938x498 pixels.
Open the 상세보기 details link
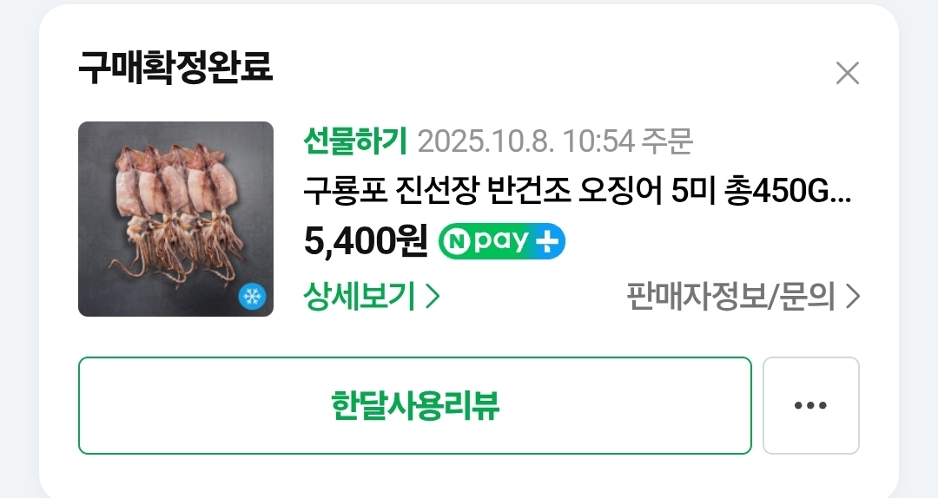pos(372,296)
